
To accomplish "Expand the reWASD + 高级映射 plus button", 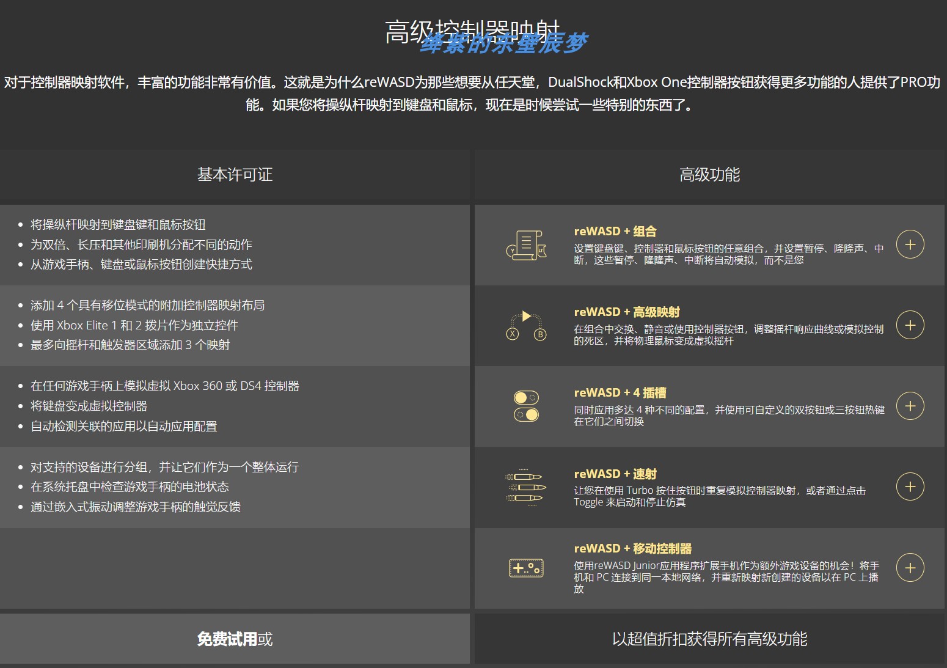I will (x=910, y=325).
